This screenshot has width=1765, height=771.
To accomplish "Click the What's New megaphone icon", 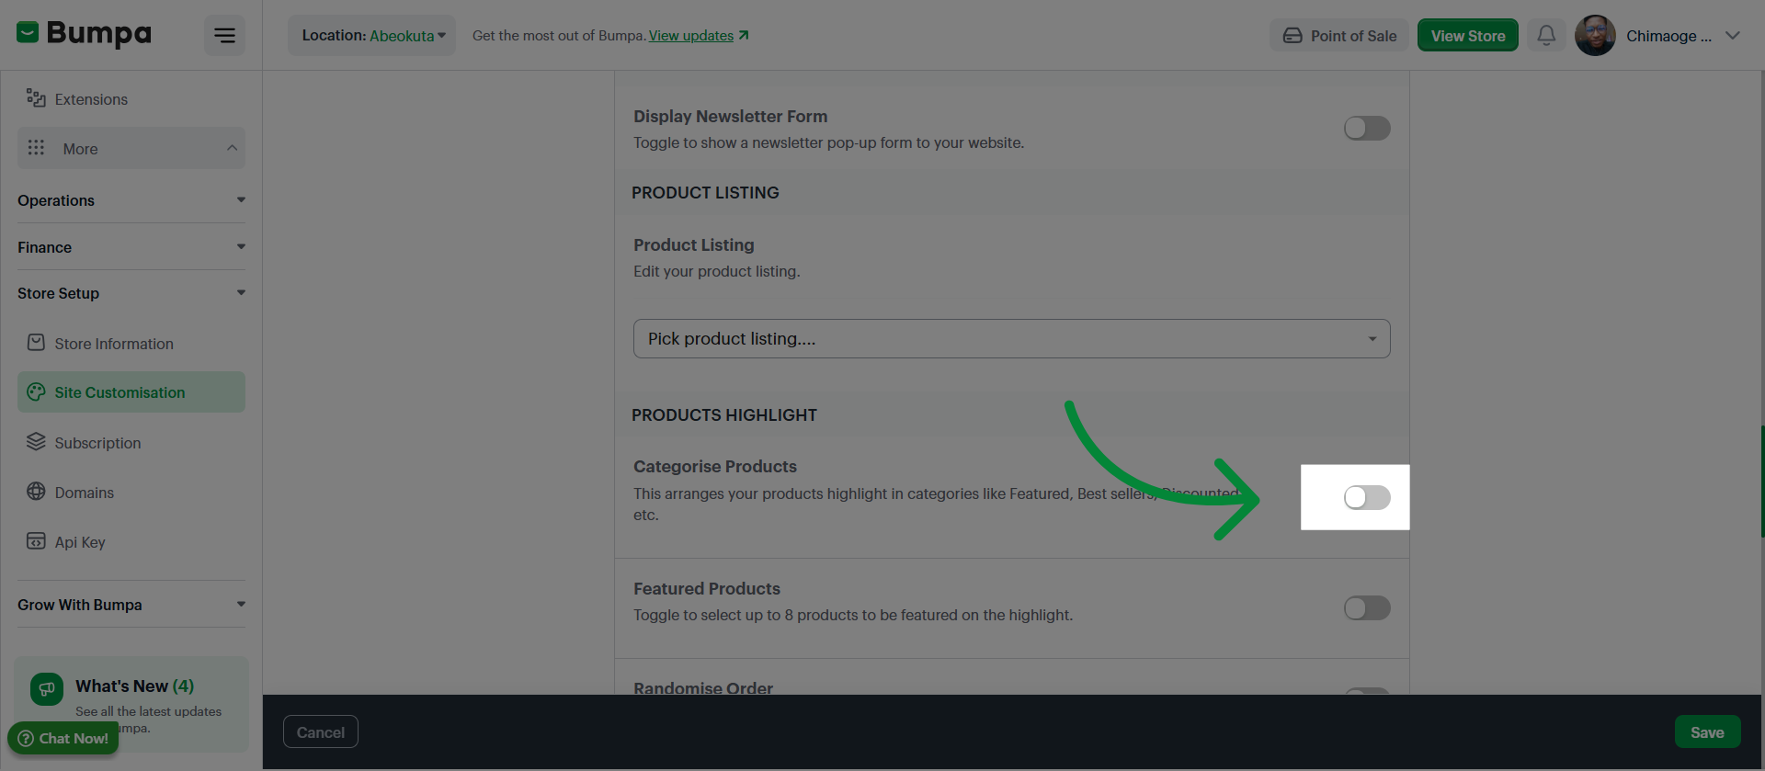I will tap(47, 688).
